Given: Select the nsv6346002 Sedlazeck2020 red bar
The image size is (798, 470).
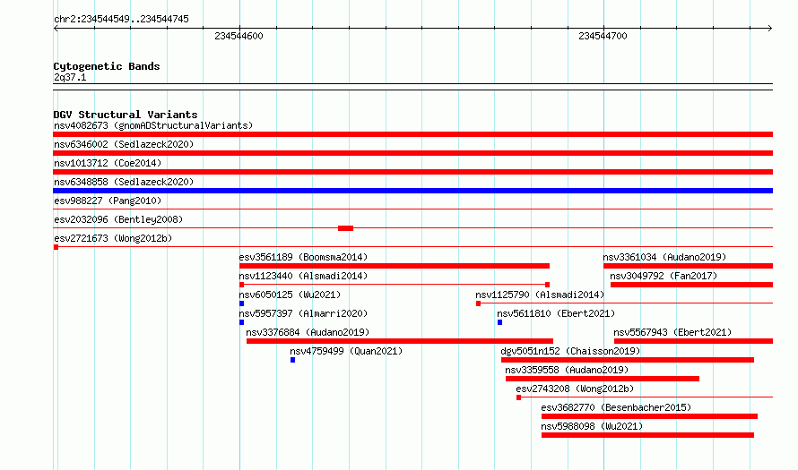Looking at the screenshot, I should pos(412,153).
